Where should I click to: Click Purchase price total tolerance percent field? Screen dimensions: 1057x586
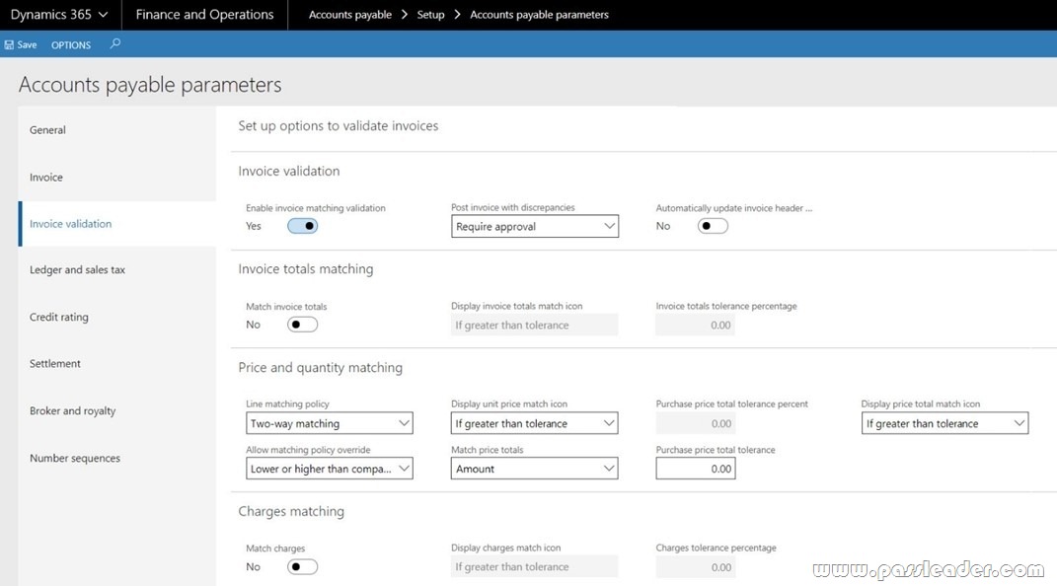click(696, 423)
